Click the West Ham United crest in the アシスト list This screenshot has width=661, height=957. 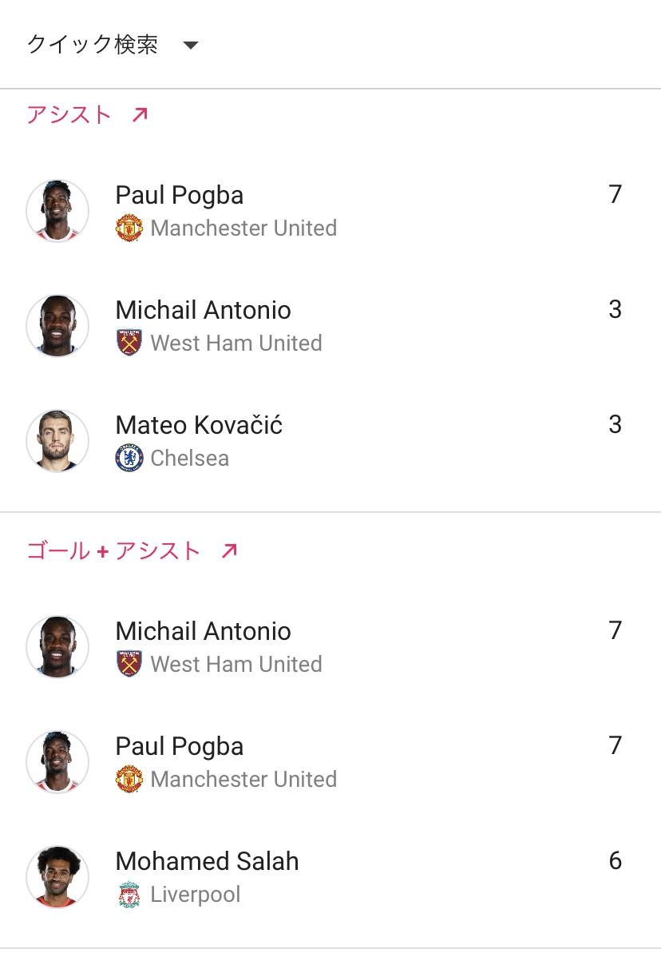pos(129,343)
